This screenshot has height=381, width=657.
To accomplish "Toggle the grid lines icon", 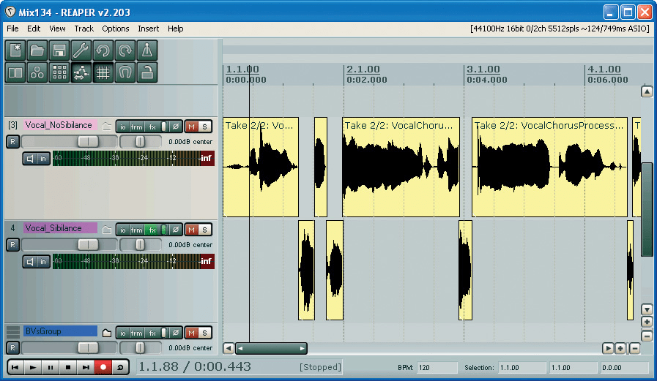I will [103, 72].
